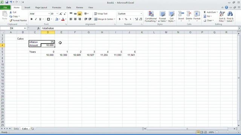Toggle Underline formatting

40,19
